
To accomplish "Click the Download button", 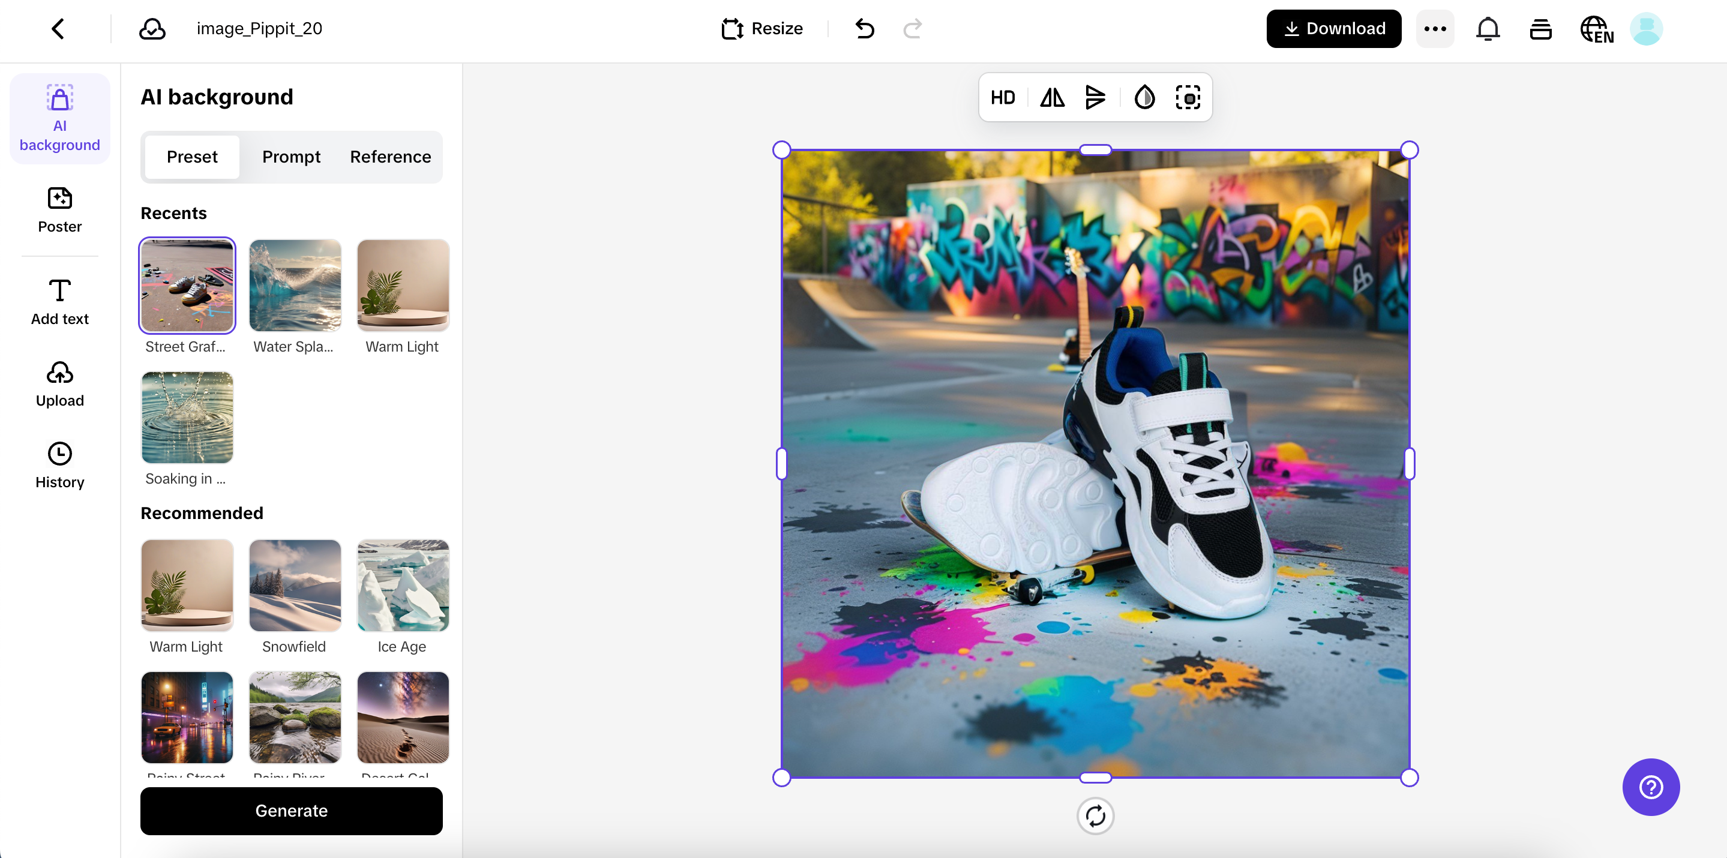I will pyautogui.click(x=1333, y=29).
